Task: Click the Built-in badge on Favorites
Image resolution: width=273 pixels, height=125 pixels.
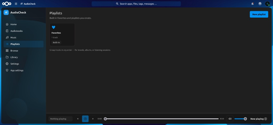Action: pyautogui.click(x=57, y=42)
